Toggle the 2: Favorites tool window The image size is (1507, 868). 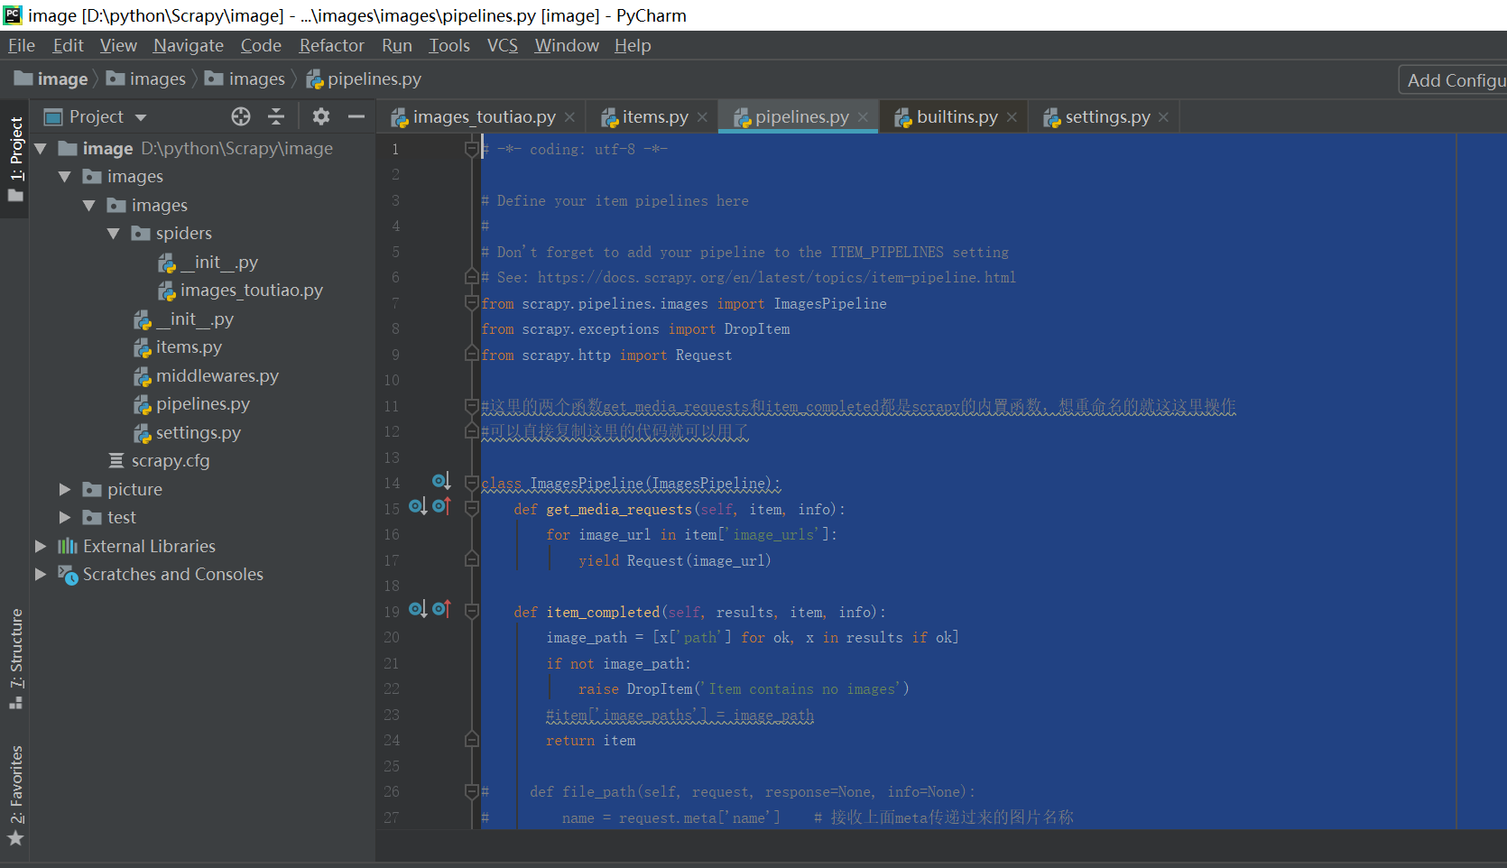tap(15, 795)
